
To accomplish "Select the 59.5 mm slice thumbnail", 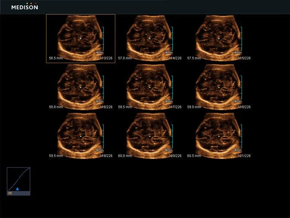I will tap(81, 136).
